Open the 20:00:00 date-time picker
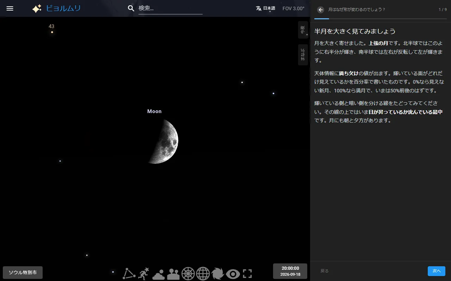Screen dimensions: 451x281 click(290, 271)
